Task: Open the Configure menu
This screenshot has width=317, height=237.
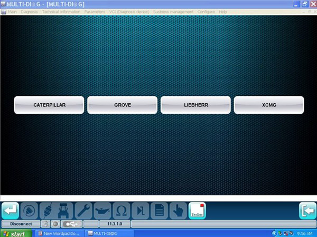Action: point(206,12)
